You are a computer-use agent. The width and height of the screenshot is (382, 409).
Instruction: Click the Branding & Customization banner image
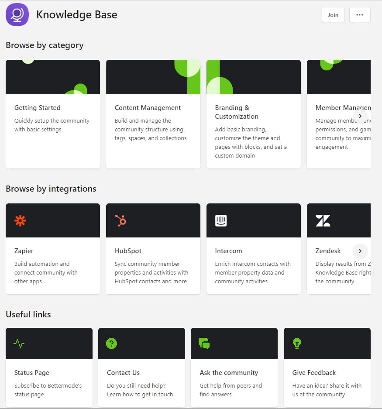254,77
